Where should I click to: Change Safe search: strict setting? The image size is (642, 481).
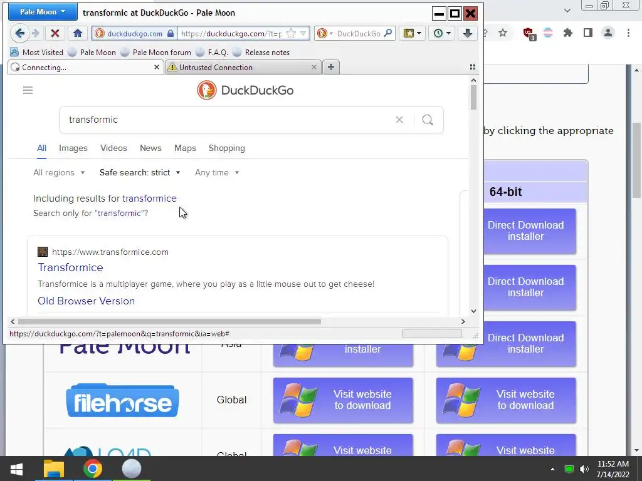click(x=140, y=173)
